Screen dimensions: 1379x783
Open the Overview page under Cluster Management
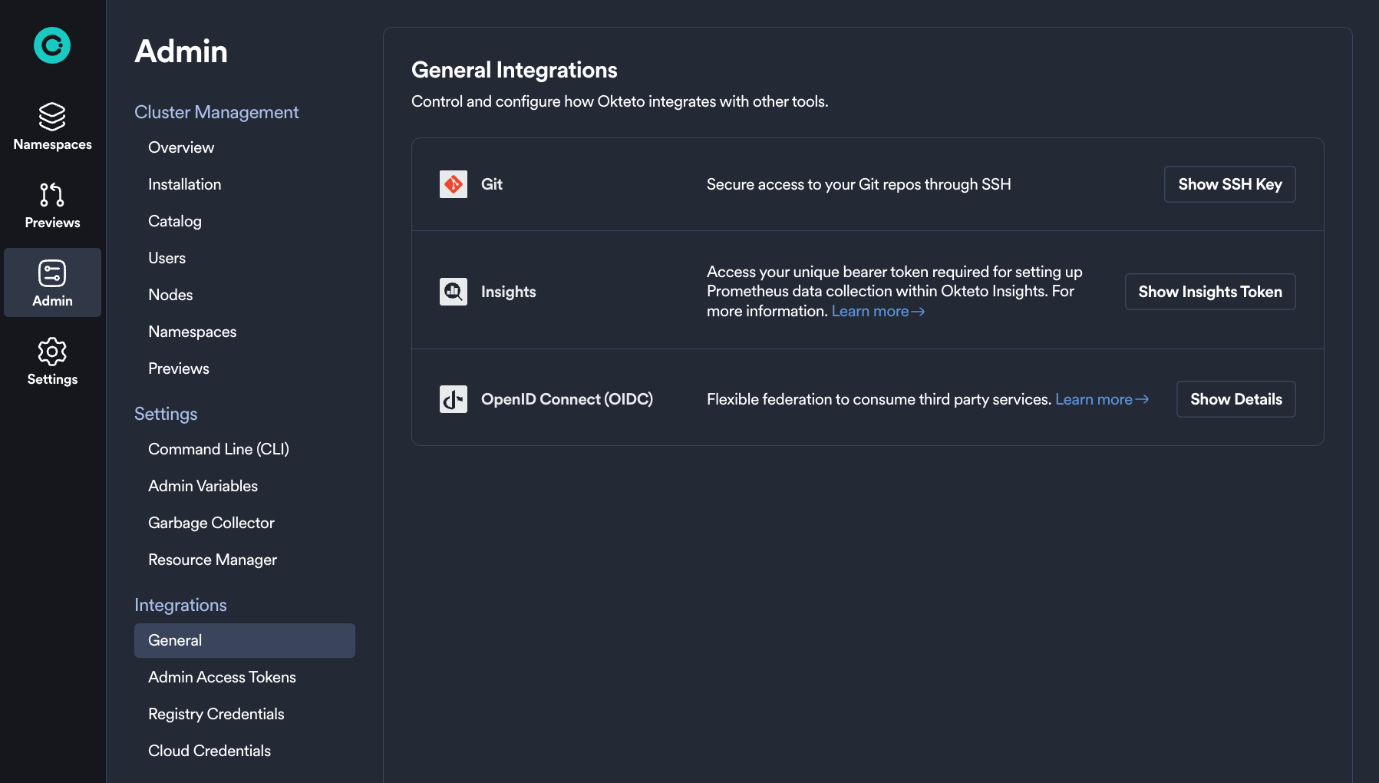tap(181, 147)
